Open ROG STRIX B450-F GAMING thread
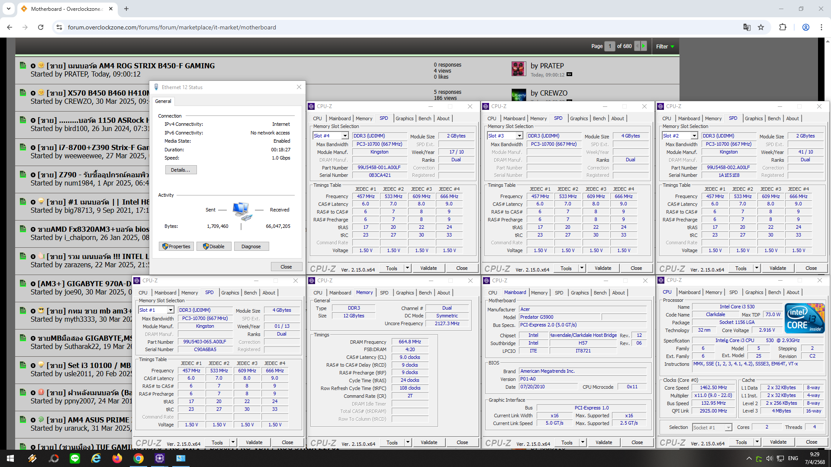Image resolution: width=831 pixels, height=467 pixels. click(130, 66)
